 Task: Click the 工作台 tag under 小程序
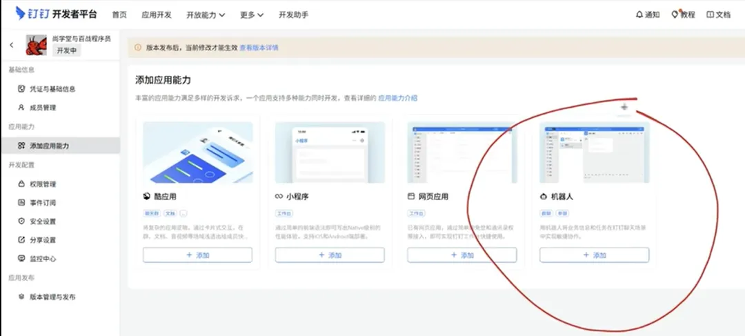284,213
